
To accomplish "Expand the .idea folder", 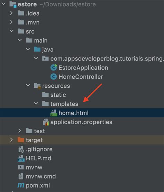I will pos(11,13).
